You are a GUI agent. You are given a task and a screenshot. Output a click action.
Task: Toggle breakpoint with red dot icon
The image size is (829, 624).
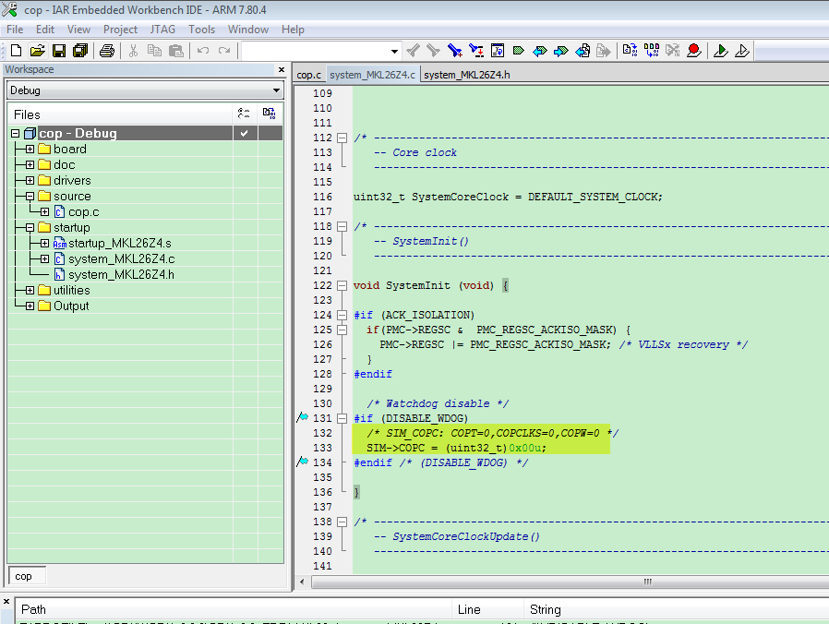click(x=693, y=51)
